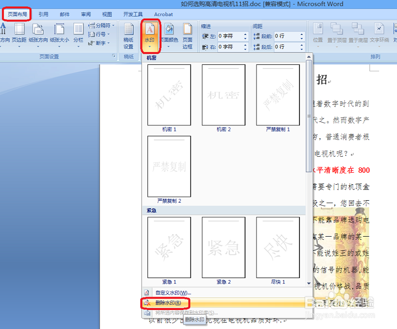The image size is (397, 329).
Task: Click the 纸张大小 paper size icon
Action: (x=59, y=29)
